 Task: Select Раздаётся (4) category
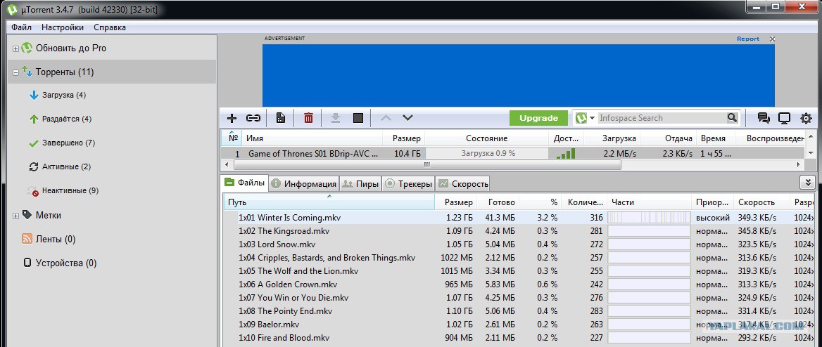67,119
